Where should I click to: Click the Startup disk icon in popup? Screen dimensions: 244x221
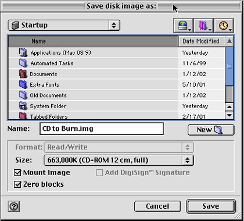pyautogui.click(x=15, y=26)
